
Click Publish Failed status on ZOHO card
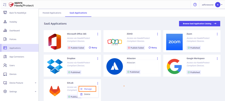136,48
